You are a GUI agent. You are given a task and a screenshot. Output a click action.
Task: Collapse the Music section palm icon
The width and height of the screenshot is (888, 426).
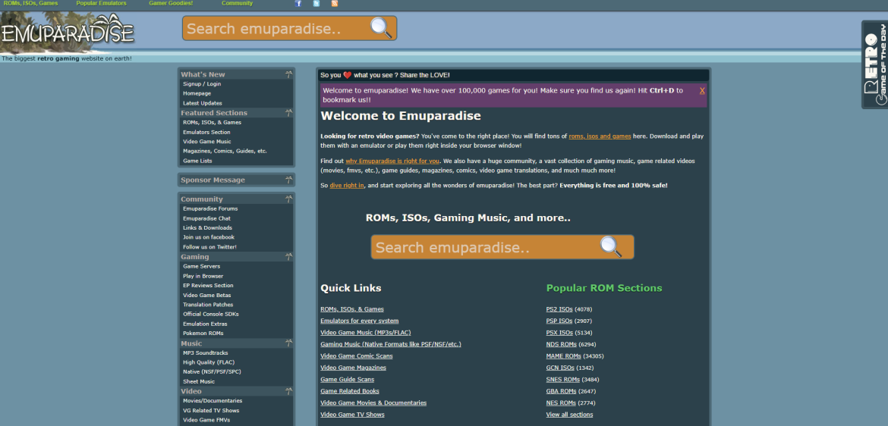(289, 343)
